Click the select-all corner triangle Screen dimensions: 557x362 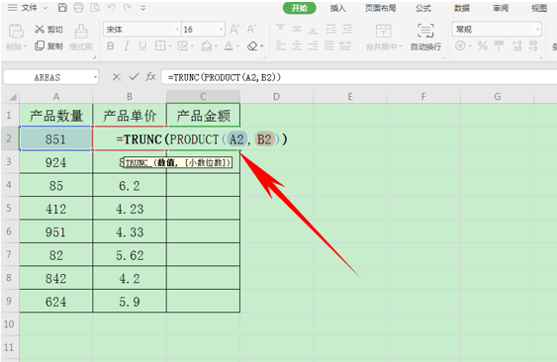[x=13, y=97]
